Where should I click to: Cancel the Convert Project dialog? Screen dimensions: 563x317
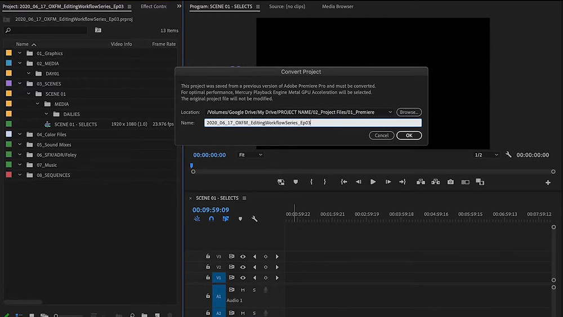tap(381, 135)
